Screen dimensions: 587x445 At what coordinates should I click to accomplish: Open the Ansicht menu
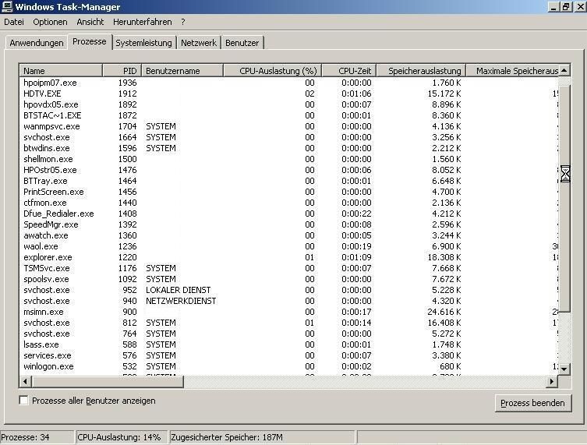90,22
